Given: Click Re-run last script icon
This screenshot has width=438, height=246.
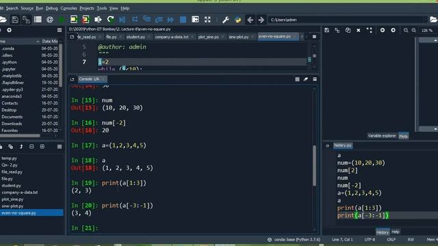Looking at the screenshot, I should pyautogui.click(x=110, y=20).
